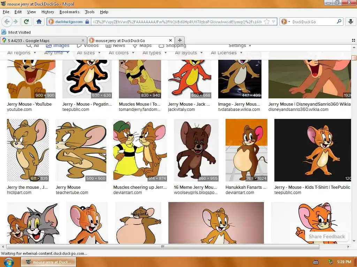
Task: Click the Share Feedback button
Action: 327,236
